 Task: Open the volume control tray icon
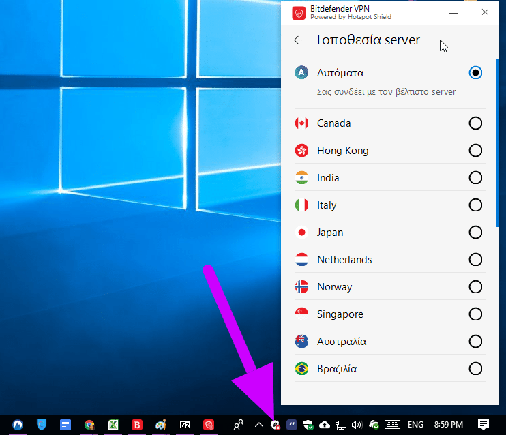pos(357,425)
